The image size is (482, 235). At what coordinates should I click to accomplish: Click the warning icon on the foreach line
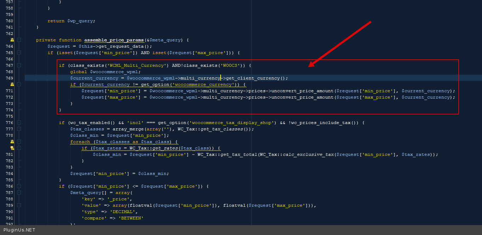tap(12, 142)
